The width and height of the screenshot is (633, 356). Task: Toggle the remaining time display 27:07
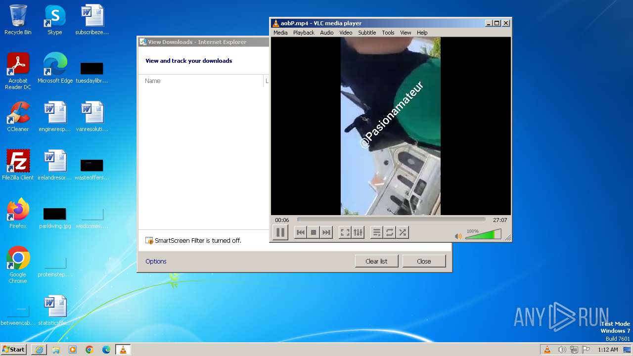[x=500, y=220]
